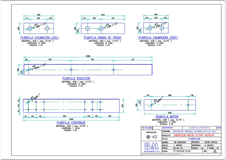
Task: Click the projection symbol in the title block
Action: tap(151, 137)
